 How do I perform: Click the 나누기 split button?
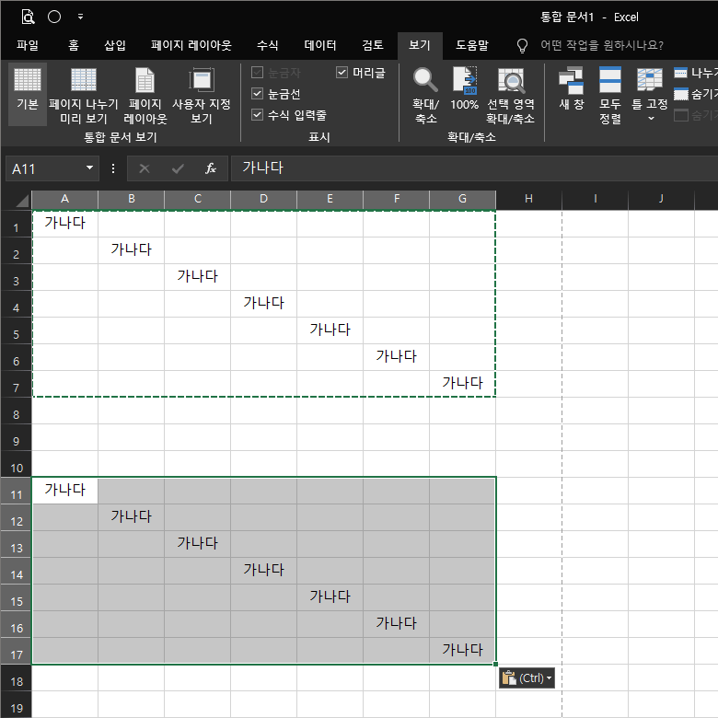696,73
